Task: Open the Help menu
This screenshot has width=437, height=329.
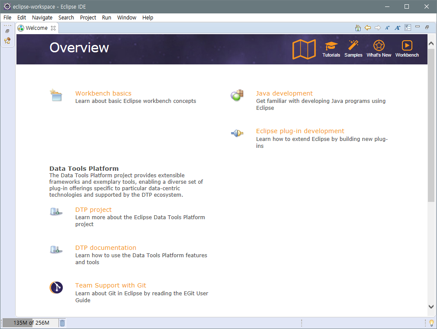Action: tap(148, 18)
